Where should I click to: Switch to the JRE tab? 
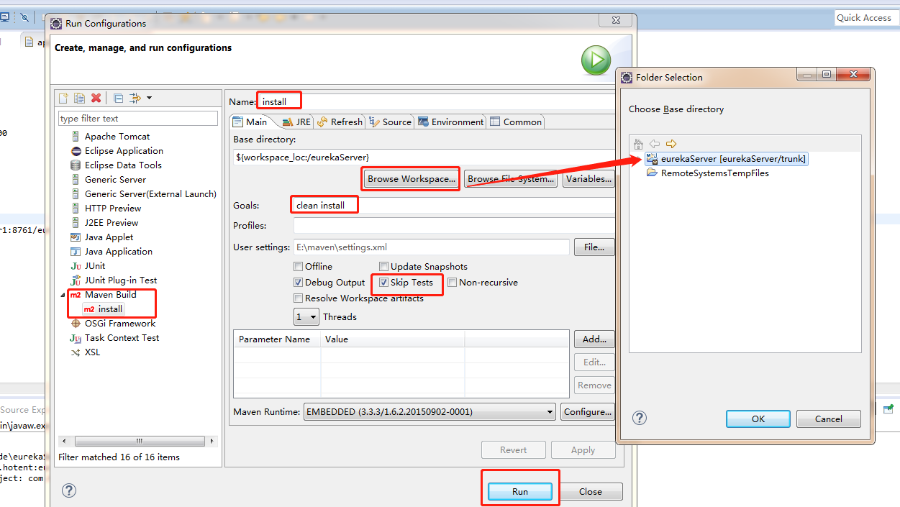click(x=296, y=122)
